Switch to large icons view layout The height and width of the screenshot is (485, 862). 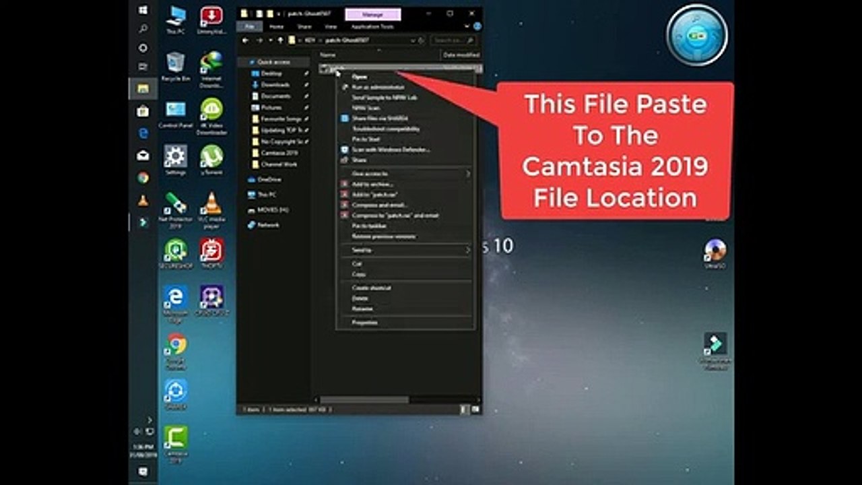coord(475,409)
